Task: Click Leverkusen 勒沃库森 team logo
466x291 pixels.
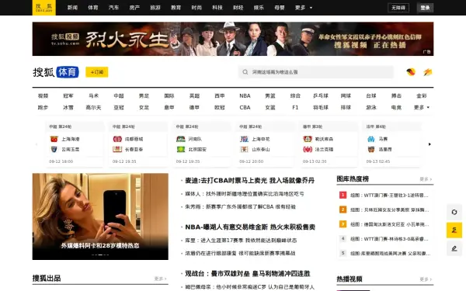Action: (308, 139)
